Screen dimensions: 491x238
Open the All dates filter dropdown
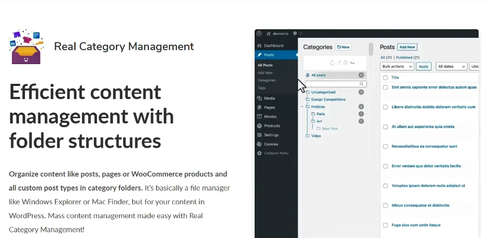click(x=451, y=67)
